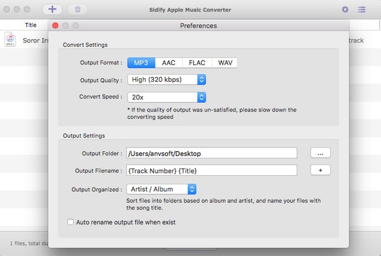This screenshot has width=381, height=256.
Task: Open the Output Organized dropdown
Action: 161,189
